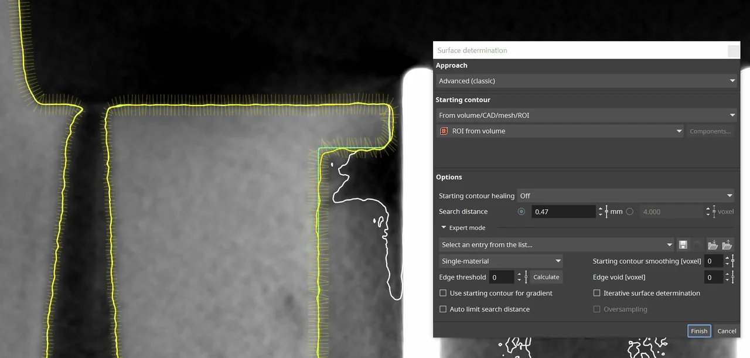The width and height of the screenshot is (750, 358).
Task: Click the Edge void value field
Action: pos(714,277)
